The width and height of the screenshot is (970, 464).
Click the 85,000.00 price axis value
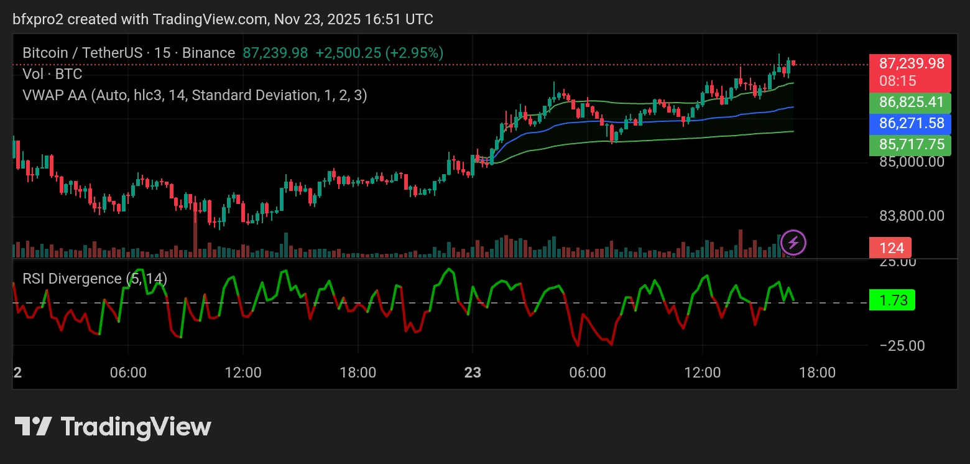tap(912, 162)
